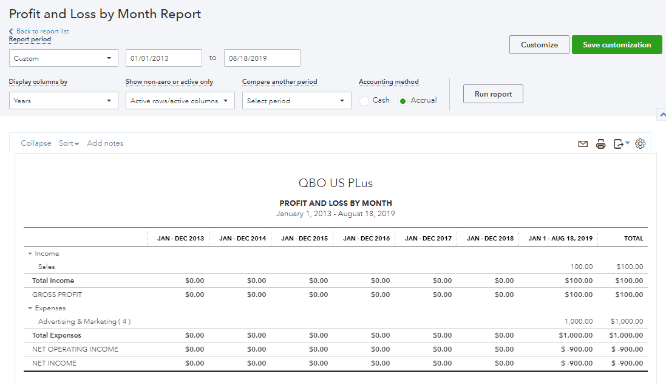Click the Run report button
The image size is (666, 385).
click(493, 94)
